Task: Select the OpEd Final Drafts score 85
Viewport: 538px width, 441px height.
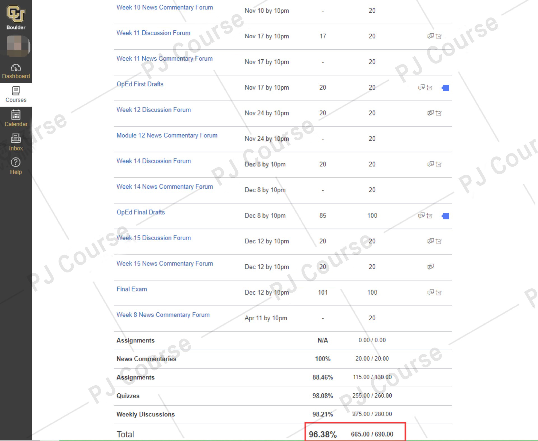Action: point(323,216)
